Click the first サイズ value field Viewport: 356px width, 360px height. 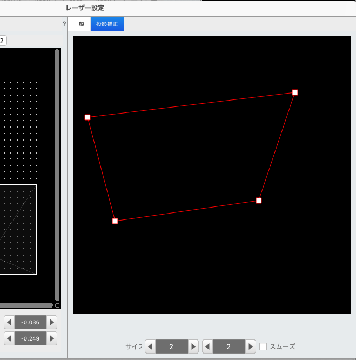[x=171, y=346]
